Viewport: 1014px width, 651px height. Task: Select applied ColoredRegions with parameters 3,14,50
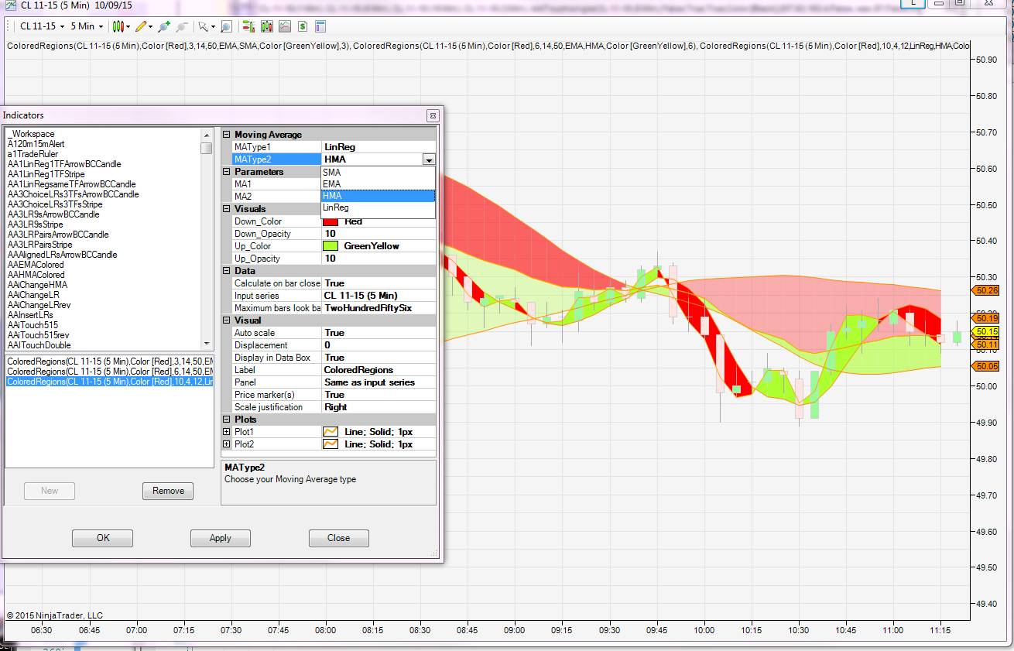point(109,361)
